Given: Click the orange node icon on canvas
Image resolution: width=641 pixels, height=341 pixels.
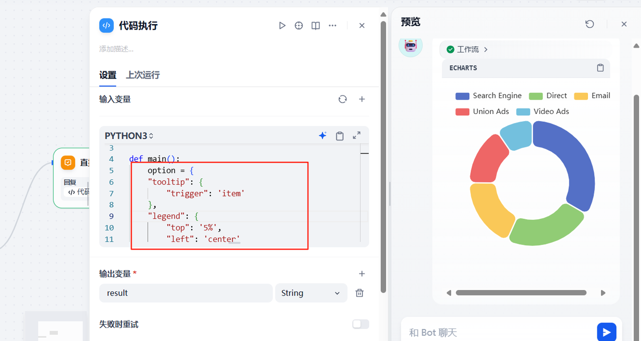Looking at the screenshot, I should click(x=68, y=162).
